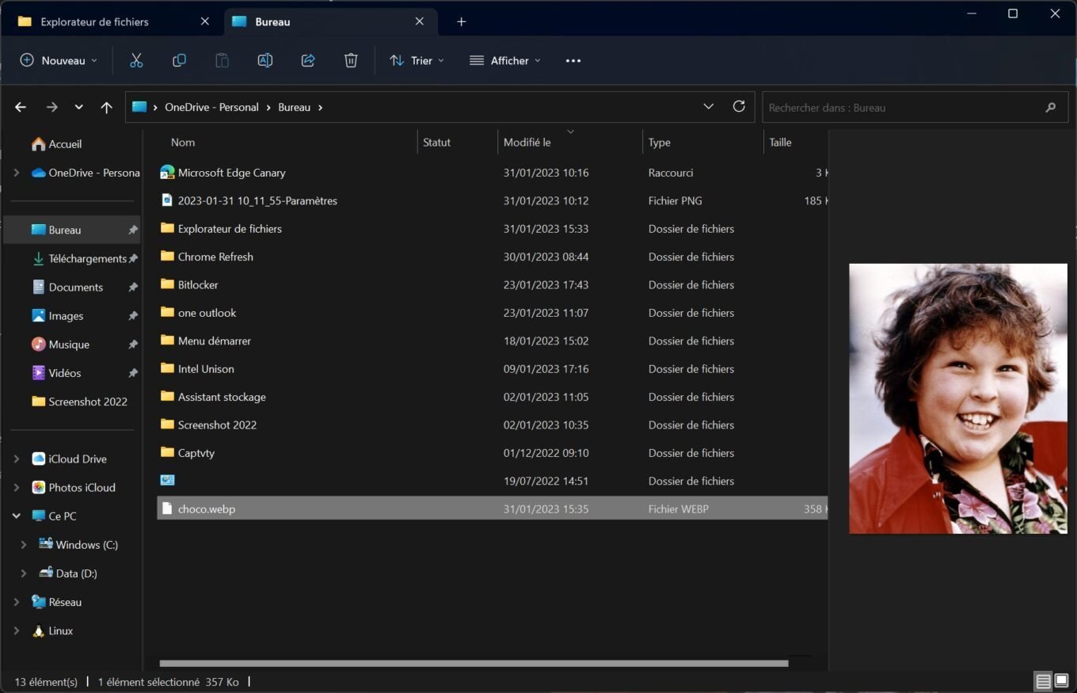Expand Réseau tree node
The height and width of the screenshot is (693, 1077).
click(17, 602)
